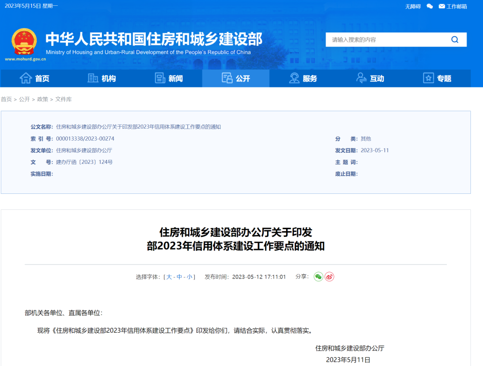Select the 公开 navigation tab

coord(236,78)
